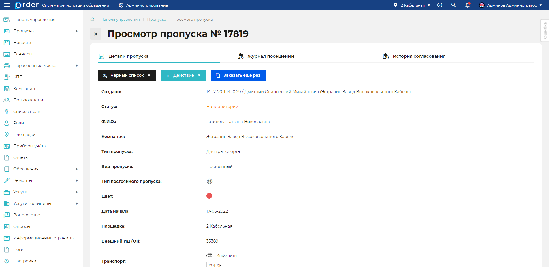Image resolution: width=549 pixels, height=267 pixels.
Task: Open the info icon in top bar
Action: tap(440, 5)
